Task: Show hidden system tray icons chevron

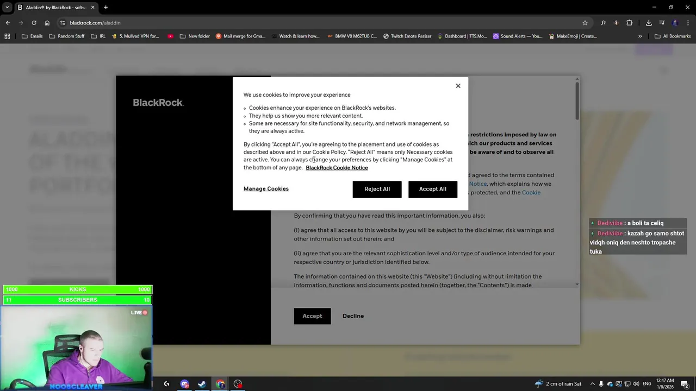Action: point(593,384)
